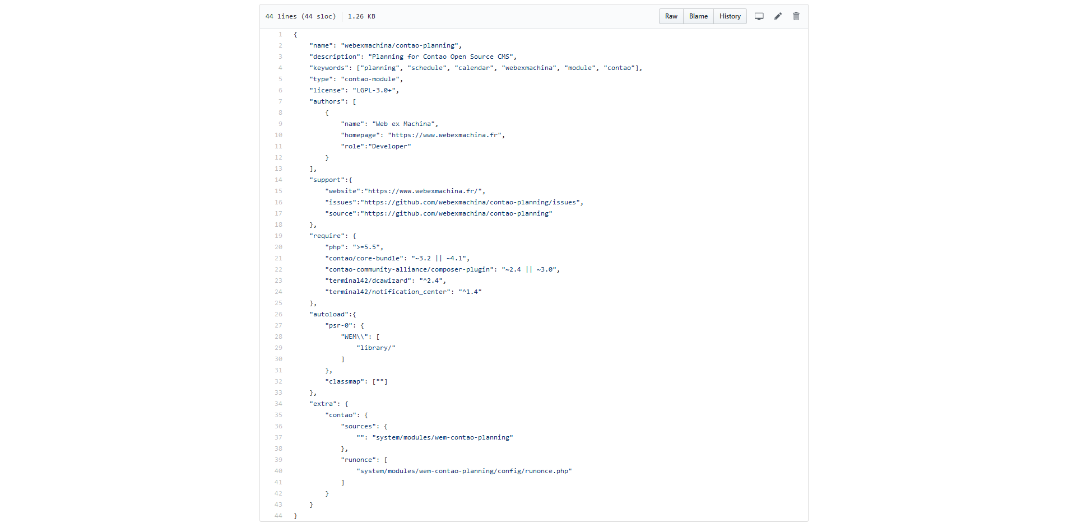The width and height of the screenshot is (1077, 528).
Task: Click the "LGPL-3.0+" license value
Action: 374,90
